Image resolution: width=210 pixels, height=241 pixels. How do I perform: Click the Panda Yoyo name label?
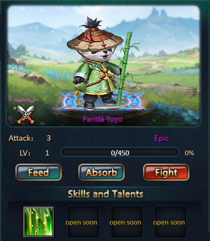[x=102, y=119]
